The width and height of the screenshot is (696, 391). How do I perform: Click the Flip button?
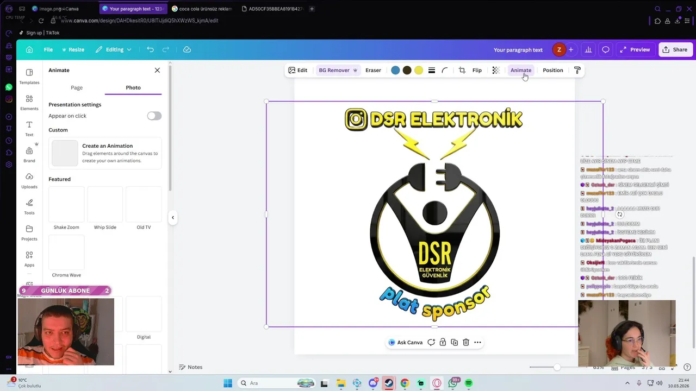pyautogui.click(x=477, y=70)
